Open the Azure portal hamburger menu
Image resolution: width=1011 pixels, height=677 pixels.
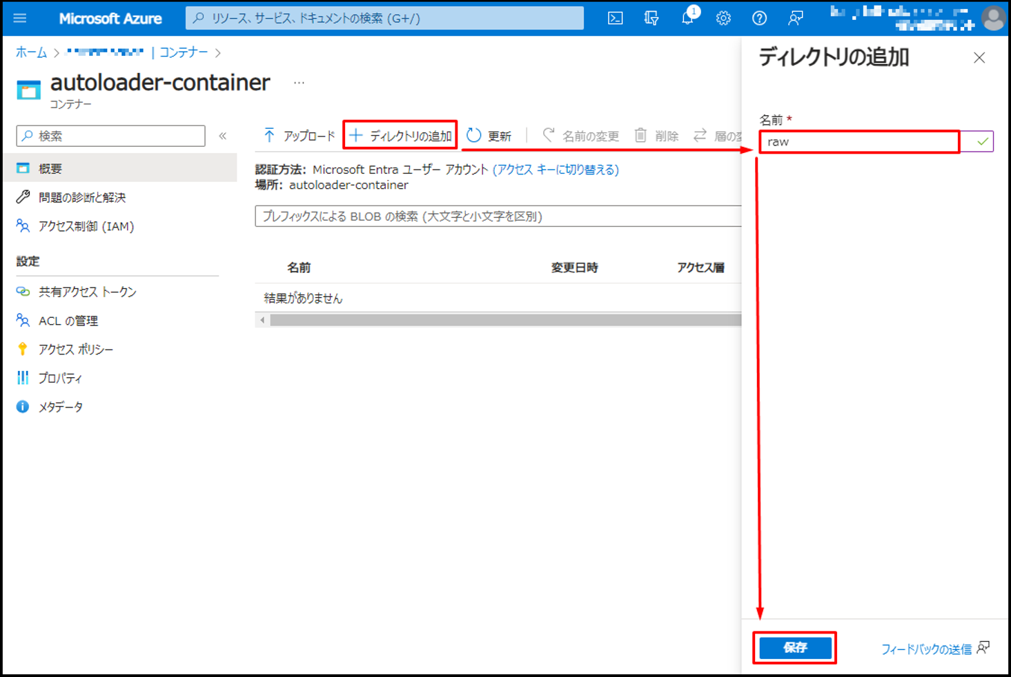(20, 19)
